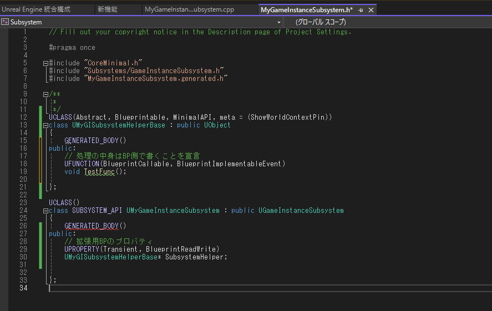The width and height of the screenshot is (492, 311).
Task: Click the UGameInstanceSubsystem base class name
Action: pos(301,210)
